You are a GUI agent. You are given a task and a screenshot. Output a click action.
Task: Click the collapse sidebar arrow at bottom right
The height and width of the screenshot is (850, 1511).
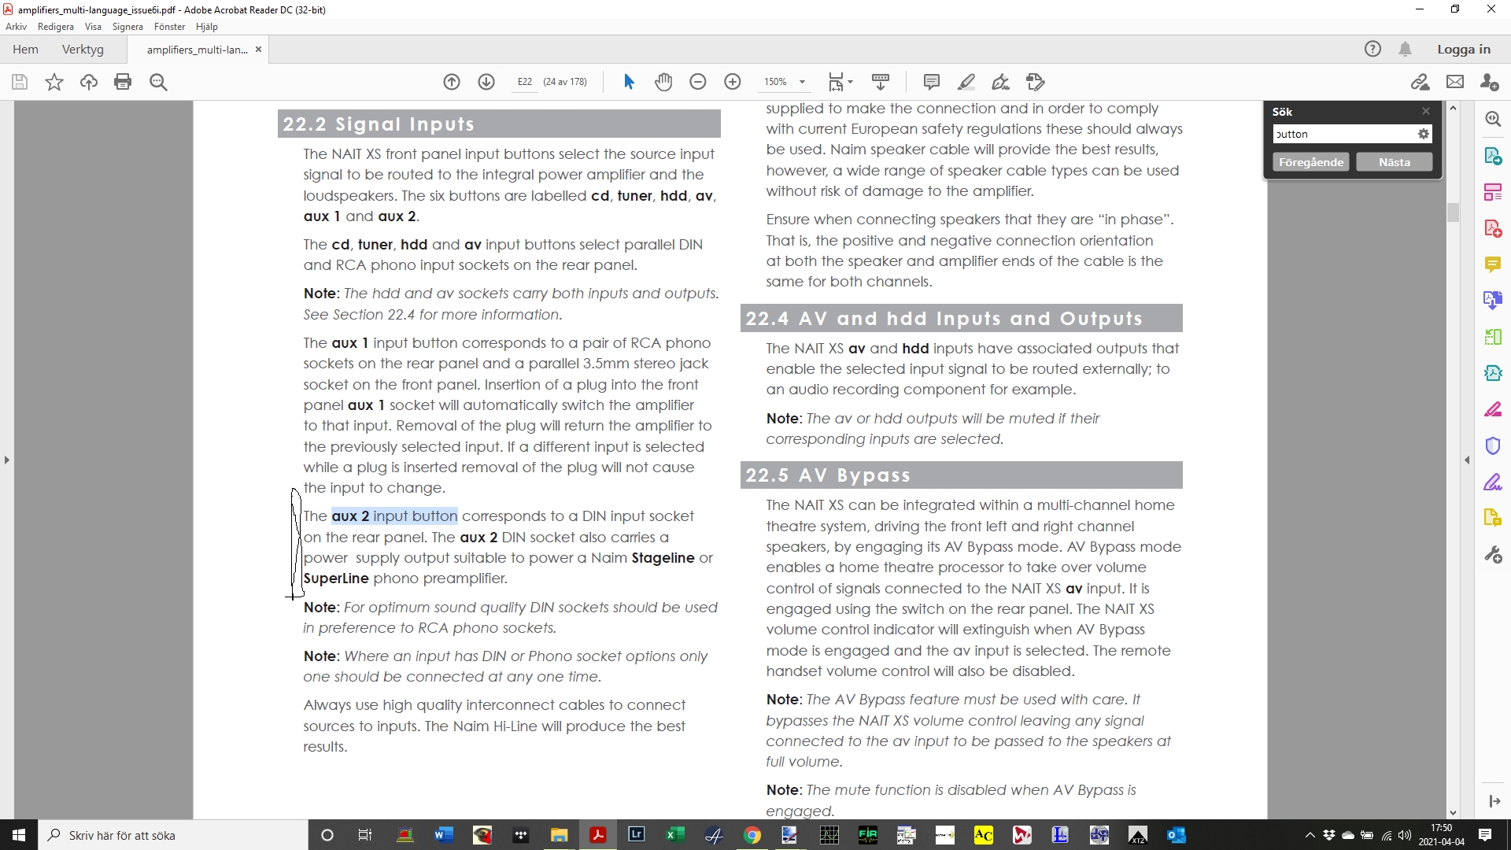coord(1494,801)
